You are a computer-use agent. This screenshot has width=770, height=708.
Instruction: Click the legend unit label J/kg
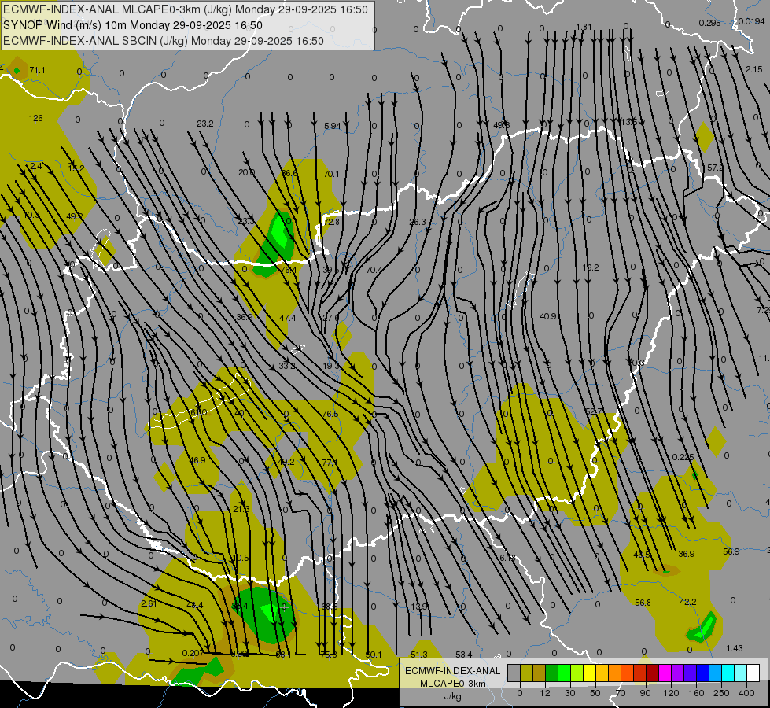[452, 696]
